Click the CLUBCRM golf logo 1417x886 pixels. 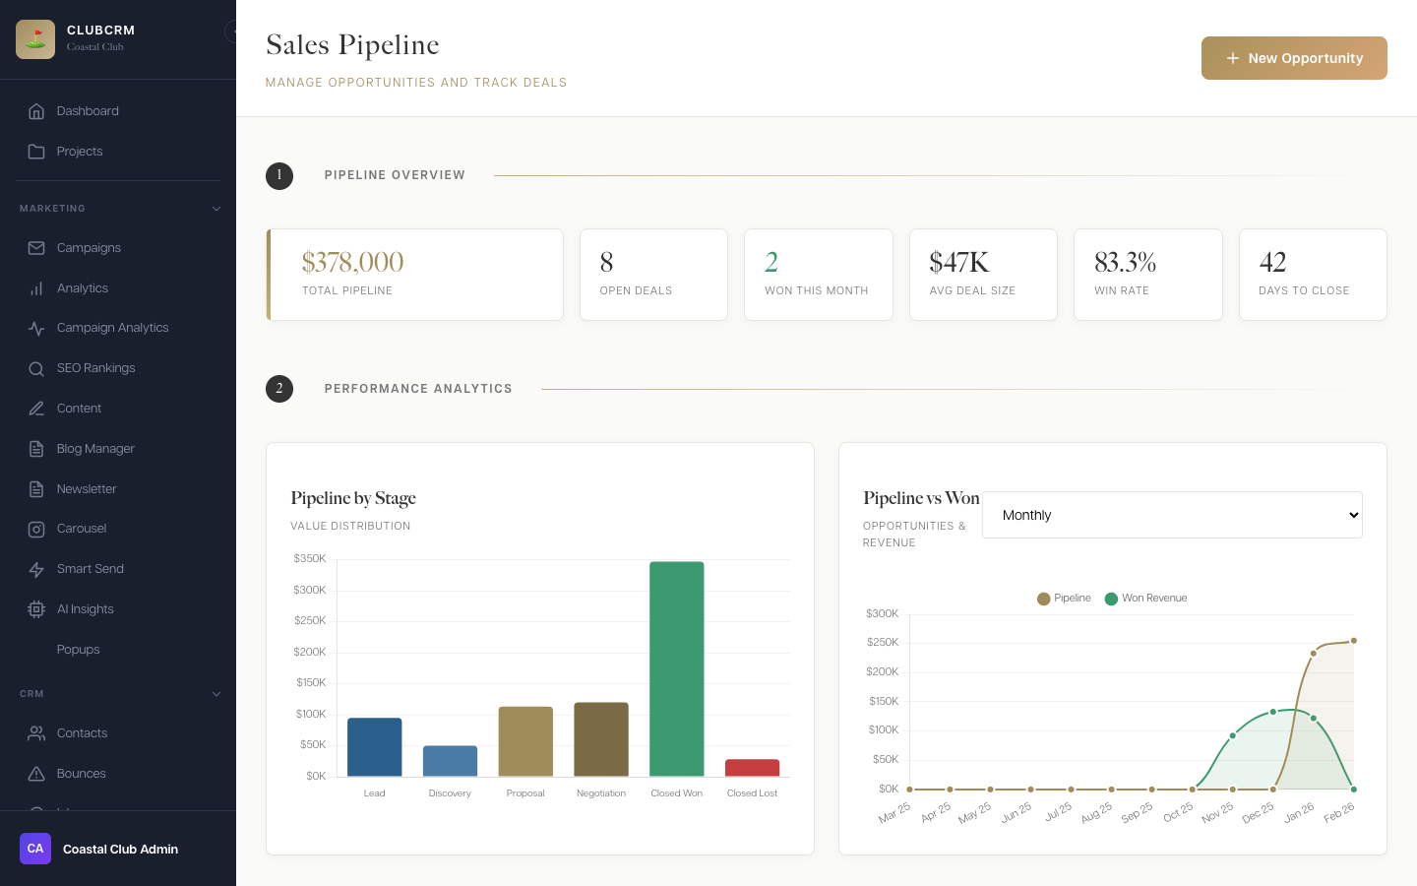(35, 38)
